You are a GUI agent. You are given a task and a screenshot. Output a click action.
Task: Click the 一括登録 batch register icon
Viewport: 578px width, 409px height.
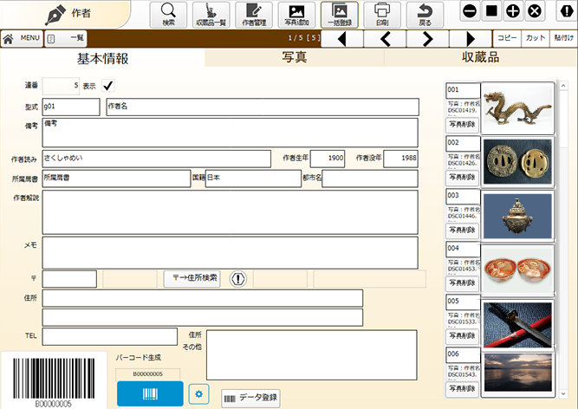[x=340, y=14]
